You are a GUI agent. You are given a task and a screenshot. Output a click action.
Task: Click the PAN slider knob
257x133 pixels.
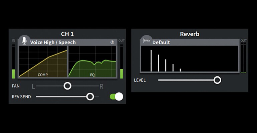pyautogui.click(x=67, y=86)
